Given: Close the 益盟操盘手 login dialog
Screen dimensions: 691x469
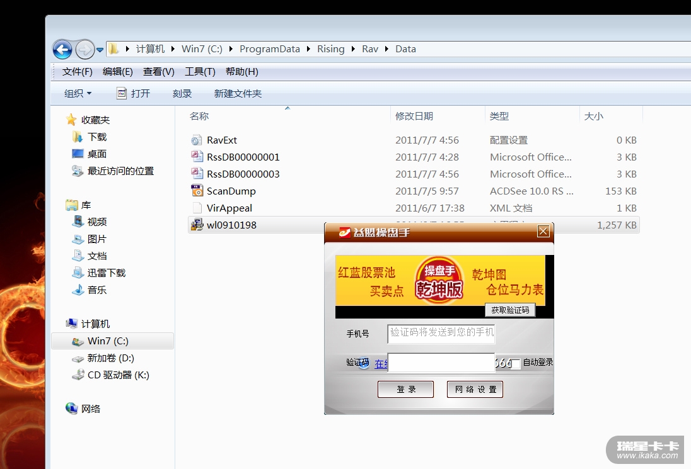Looking at the screenshot, I should tap(543, 231).
